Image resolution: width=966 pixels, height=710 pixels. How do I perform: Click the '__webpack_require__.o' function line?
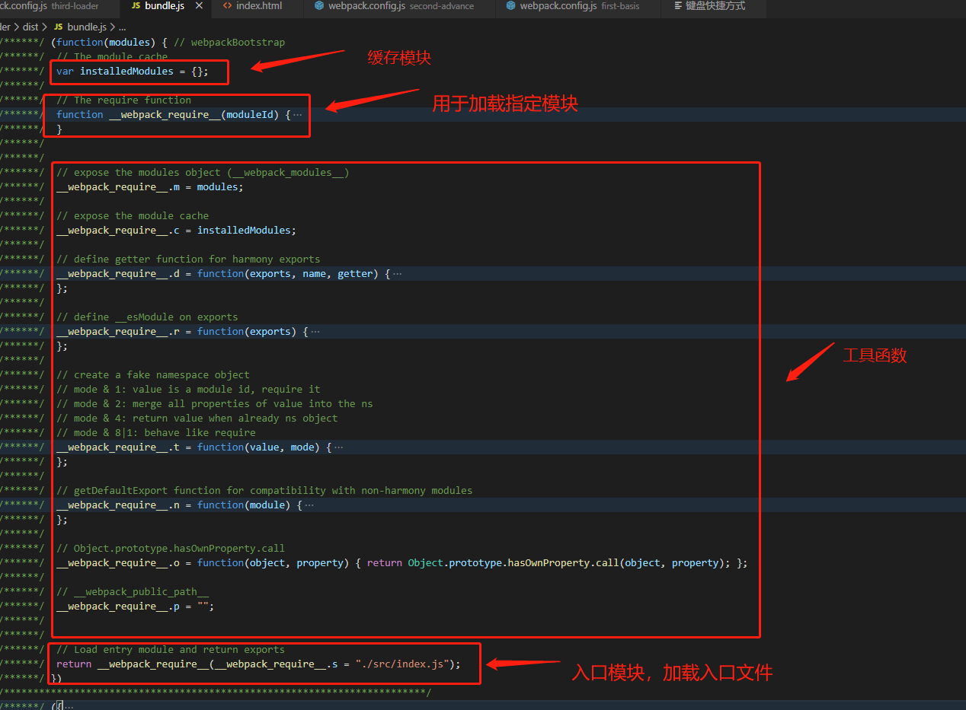point(402,562)
